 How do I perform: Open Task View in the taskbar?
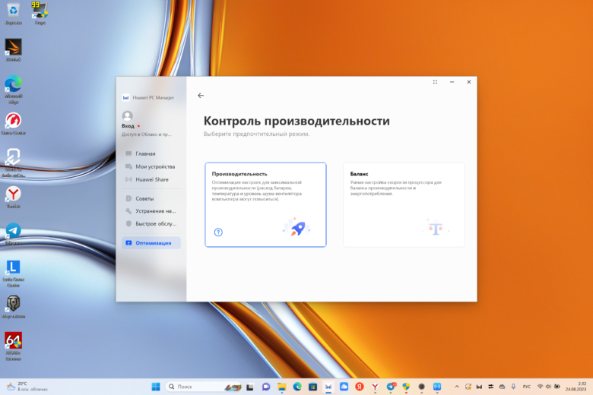(250, 387)
